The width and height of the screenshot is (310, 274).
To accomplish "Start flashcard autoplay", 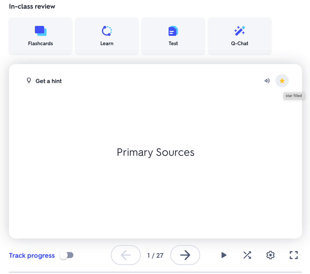I will pos(224,255).
